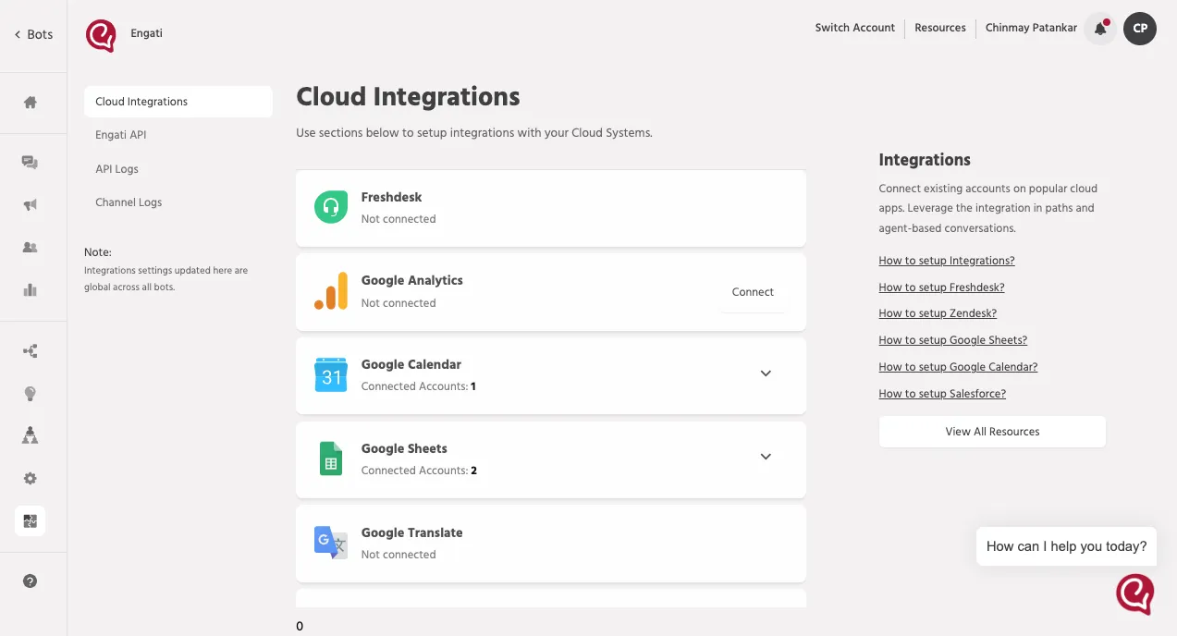1177x636 pixels.
Task: Open the settings gear icon
Action: tap(30, 479)
